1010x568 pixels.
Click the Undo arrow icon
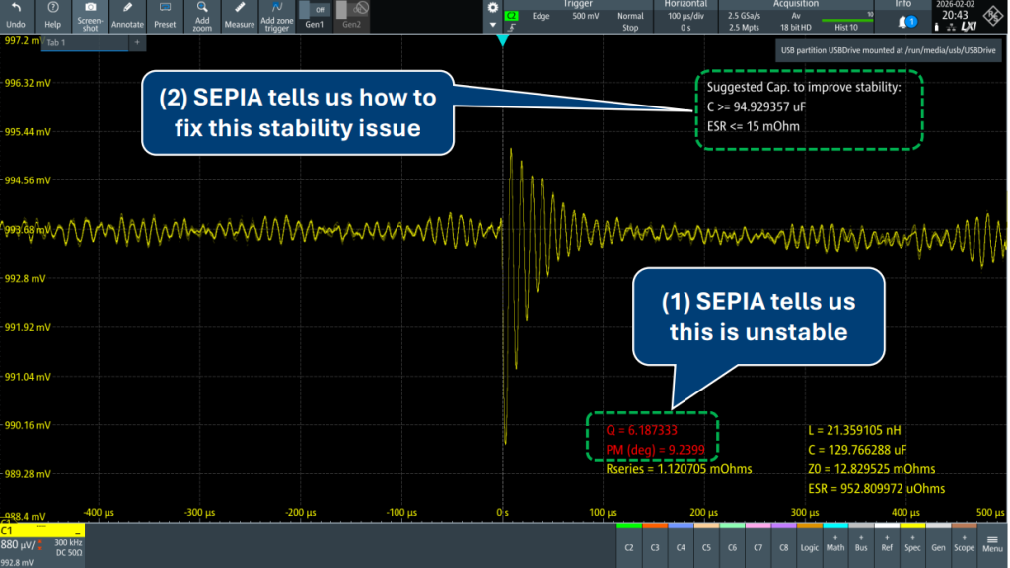coord(16,8)
